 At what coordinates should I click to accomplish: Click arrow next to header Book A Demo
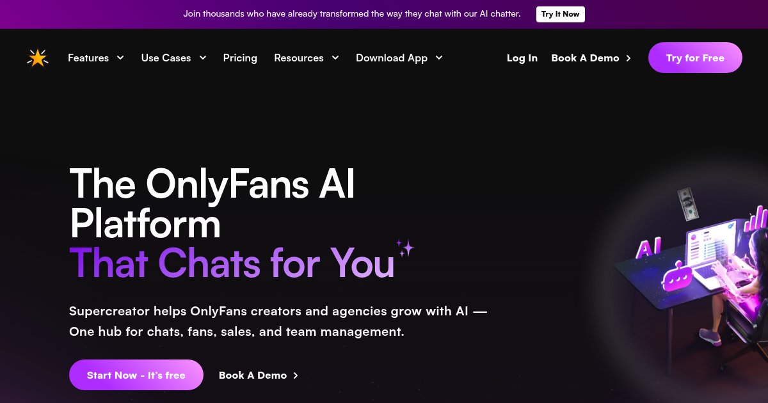pos(628,58)
